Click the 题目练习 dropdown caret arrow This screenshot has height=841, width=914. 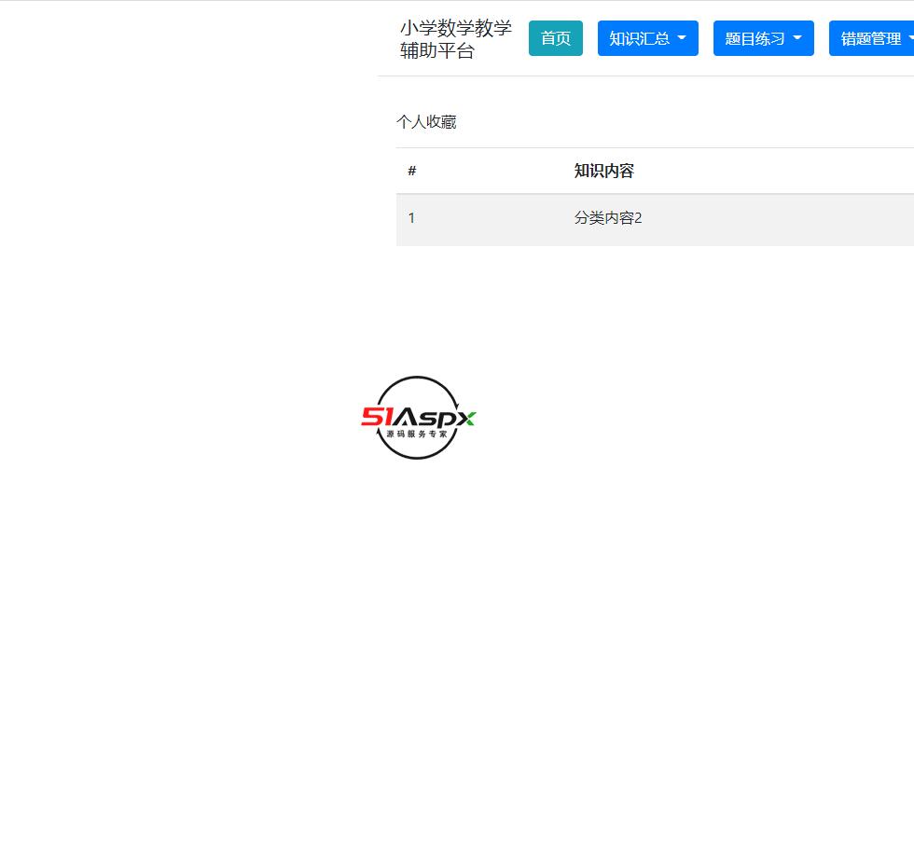[797, 38]
